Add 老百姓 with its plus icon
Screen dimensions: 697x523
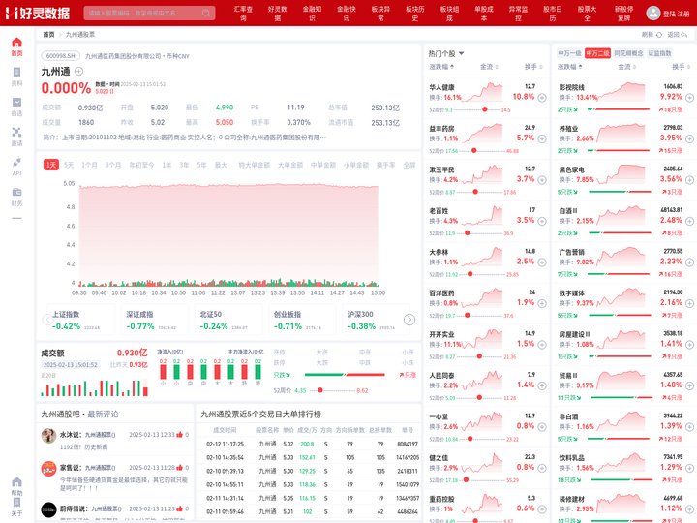point(542,221)
